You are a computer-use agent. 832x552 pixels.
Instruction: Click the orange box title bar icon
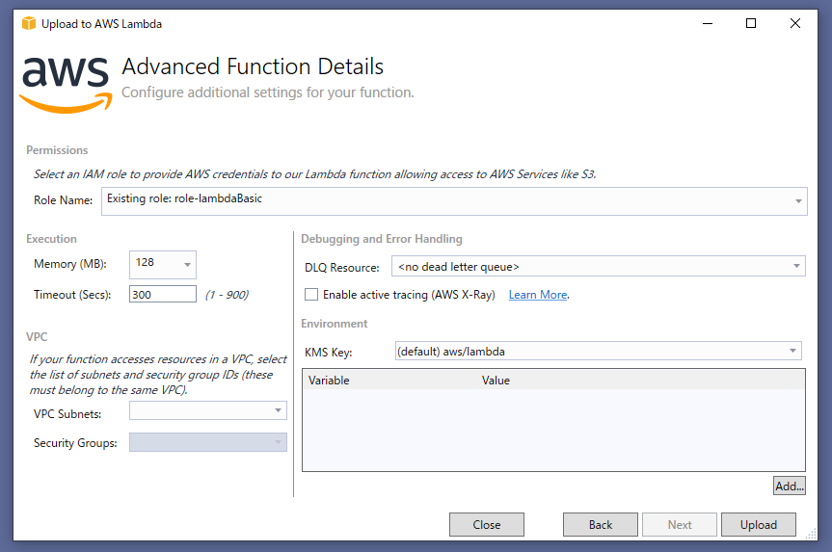[28, 23]
